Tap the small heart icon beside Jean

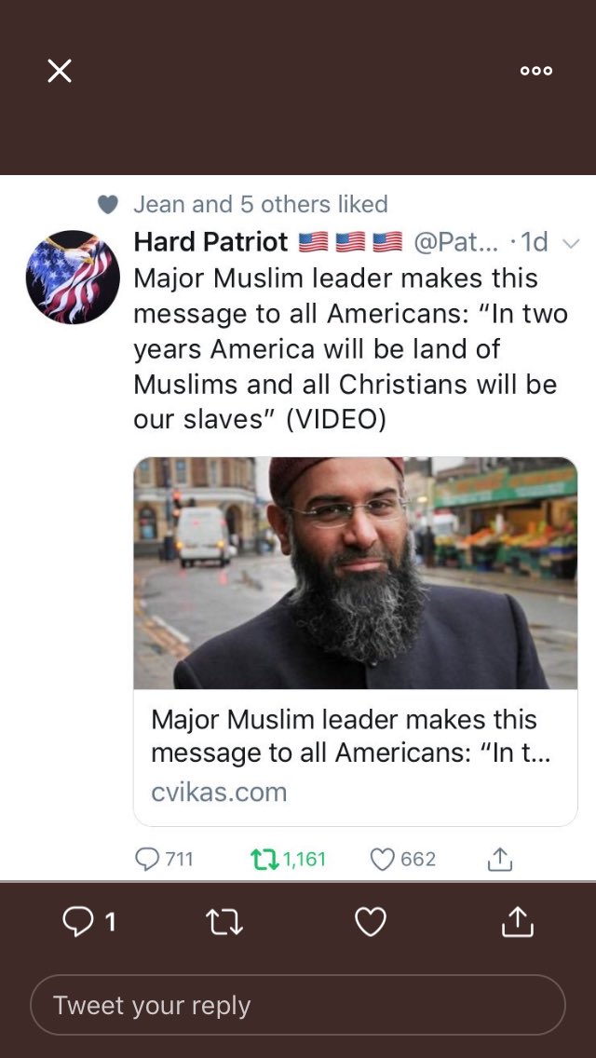108,205
